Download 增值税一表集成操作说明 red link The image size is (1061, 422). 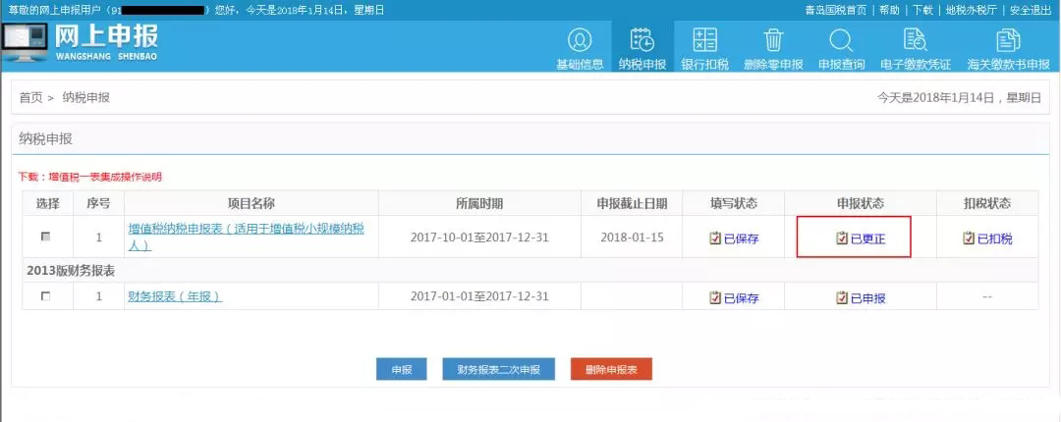click(x=105, y=178)
